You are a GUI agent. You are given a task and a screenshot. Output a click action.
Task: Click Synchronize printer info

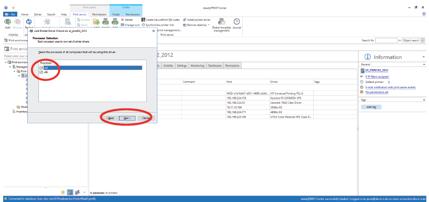[x=157, y=25]
